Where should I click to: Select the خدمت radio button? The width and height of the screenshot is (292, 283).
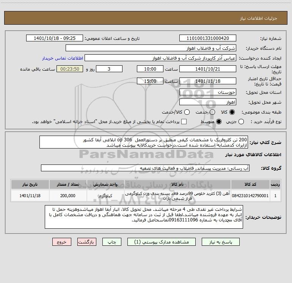coord(212,112)
